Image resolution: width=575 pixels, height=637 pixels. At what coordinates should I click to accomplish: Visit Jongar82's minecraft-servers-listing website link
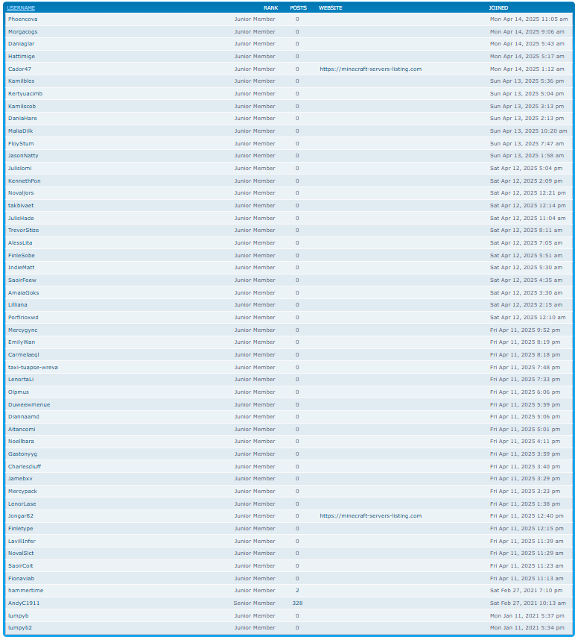coord(370,516)
